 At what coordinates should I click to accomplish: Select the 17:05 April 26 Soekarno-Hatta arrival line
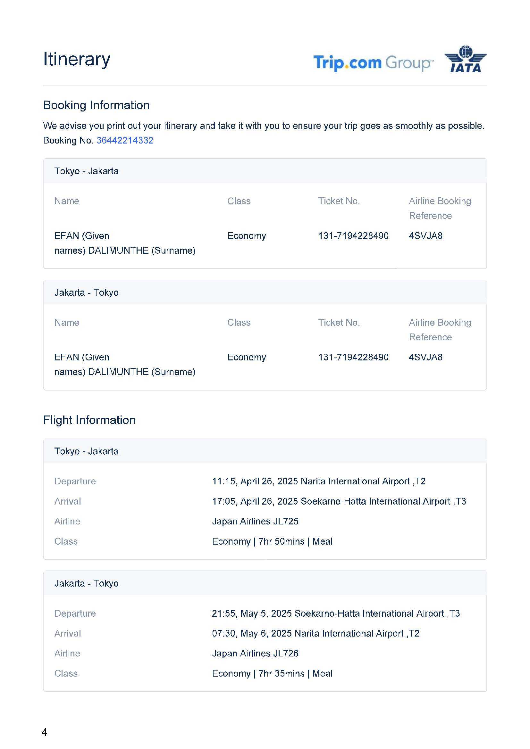click(339, 501)
